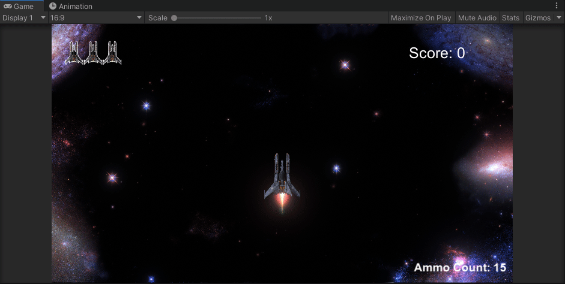Expand the Gizmos dropdown arrow

pyautogui.click(x=559, y=17)
